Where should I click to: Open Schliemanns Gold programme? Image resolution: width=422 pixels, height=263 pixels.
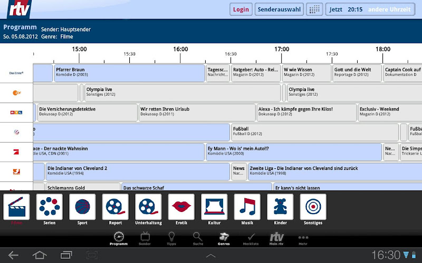pos(83,187)
